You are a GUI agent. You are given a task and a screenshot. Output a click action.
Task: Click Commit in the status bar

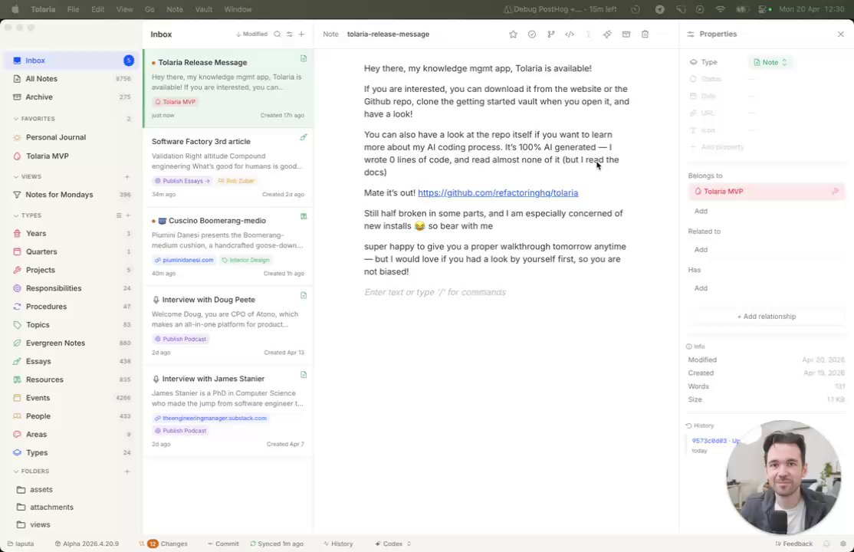[223, 544]
